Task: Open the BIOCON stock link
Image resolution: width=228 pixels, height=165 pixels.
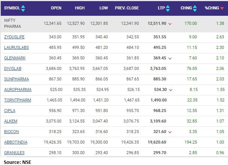Action: tap(12, 132)
